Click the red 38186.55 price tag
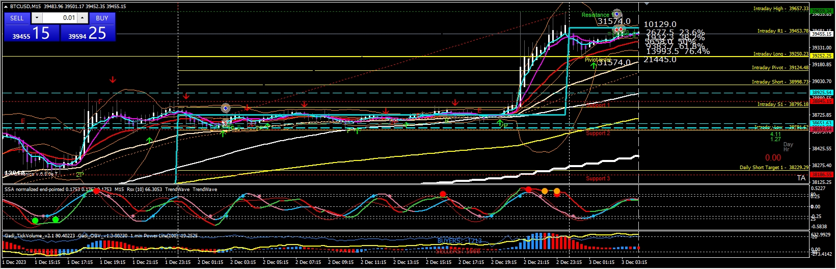Viewport: 836px width, 269px height. (821, 175)
